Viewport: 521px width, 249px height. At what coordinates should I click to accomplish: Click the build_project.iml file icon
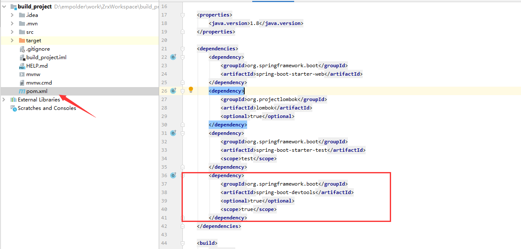[x=22, y=57]
